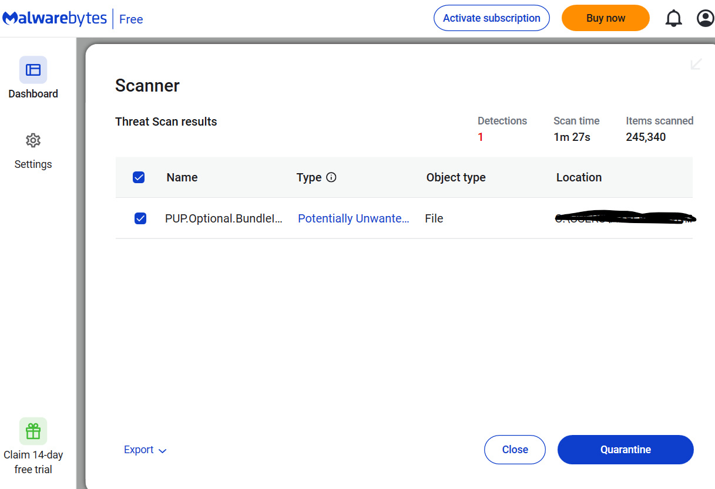Sort by the Name column header
Screen dimensions: 715x489
pos(182,177)
